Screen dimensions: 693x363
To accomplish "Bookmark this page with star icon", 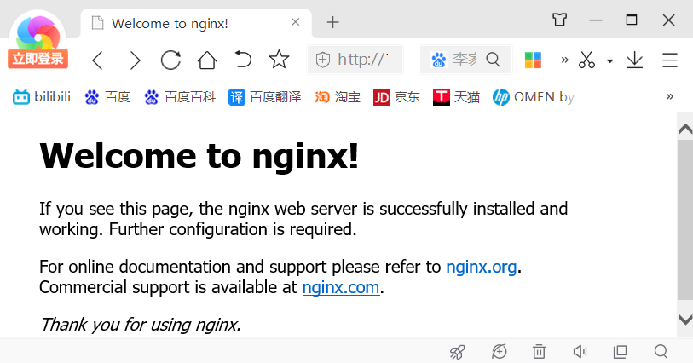I will 279,59.
